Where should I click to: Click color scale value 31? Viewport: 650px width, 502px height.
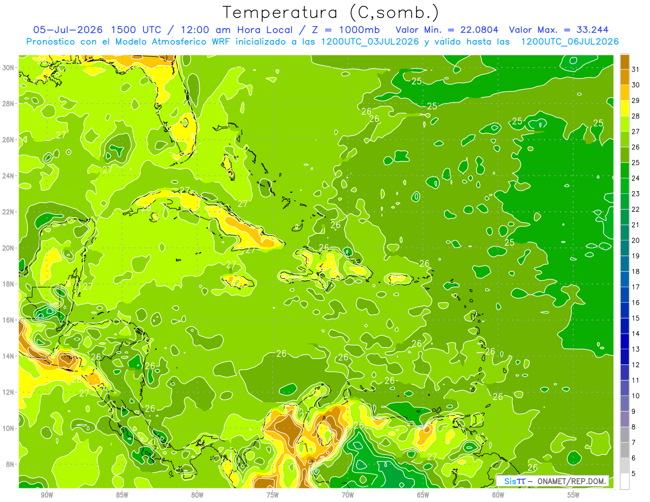[636, 69]
